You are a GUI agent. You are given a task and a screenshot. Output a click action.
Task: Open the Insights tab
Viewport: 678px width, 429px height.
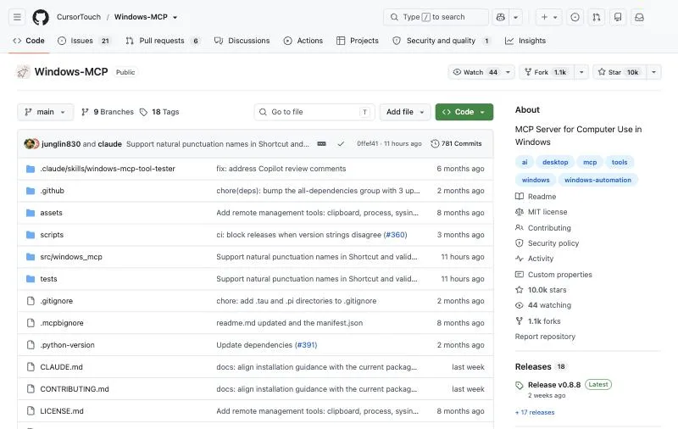pos(525,41)
